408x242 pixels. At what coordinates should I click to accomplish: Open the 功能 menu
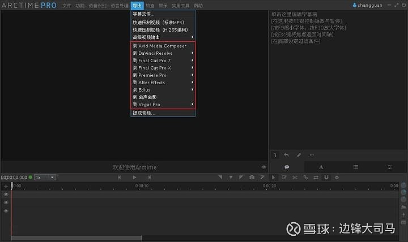click(80, 6)
